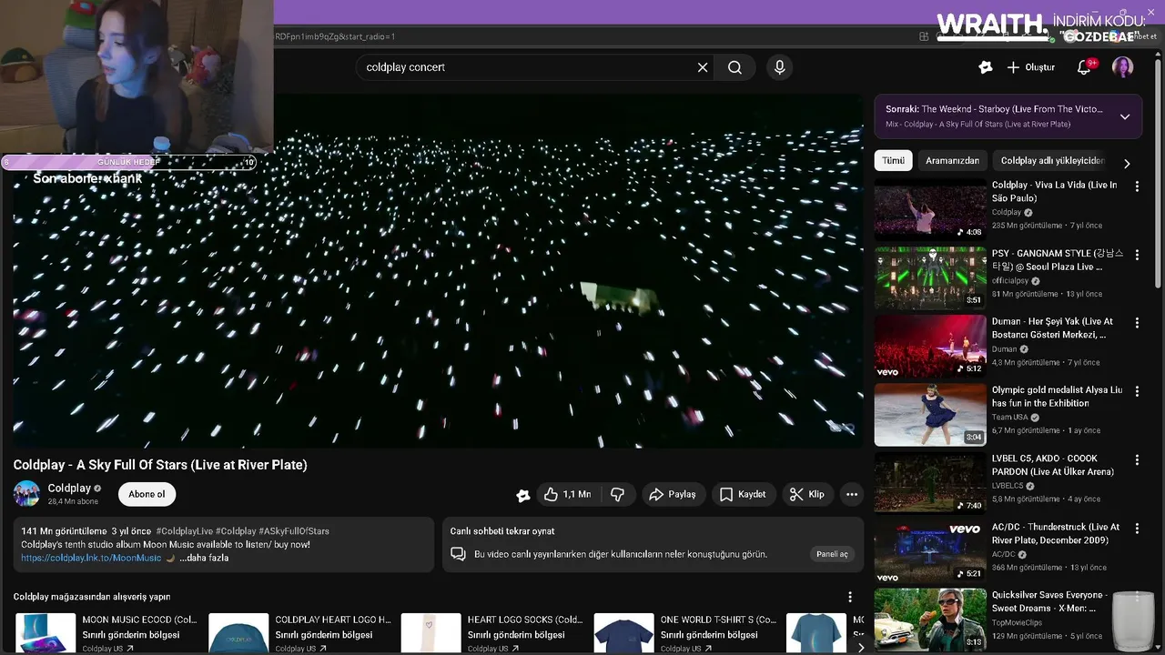Open the account avatar menu
The image size is (1165, 655).
coord(1122,67)
